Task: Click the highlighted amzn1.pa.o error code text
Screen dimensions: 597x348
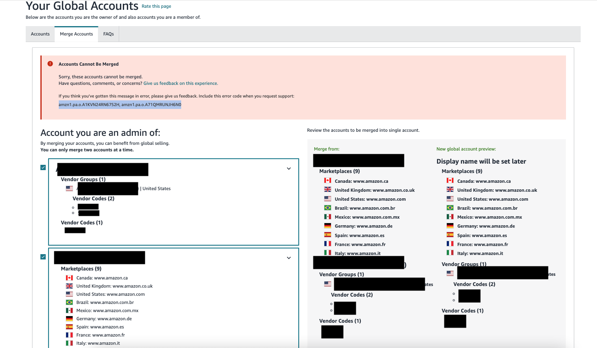Action: pyautogui.click(x=120, y=105)
